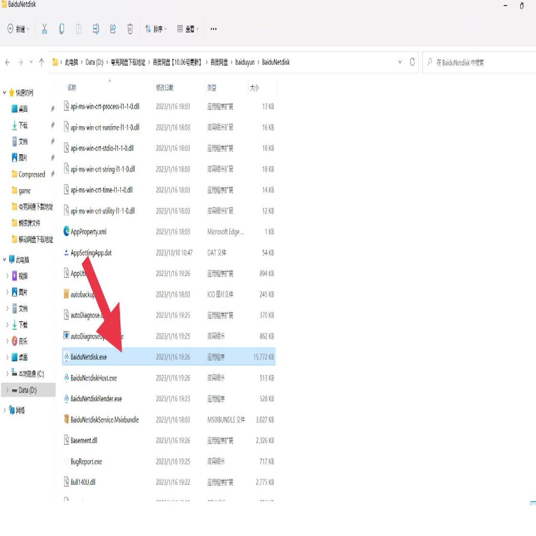Open the 新建 (New) dropdown button
The height and width of the screenshot is (536, 536).
click(18, 29)
